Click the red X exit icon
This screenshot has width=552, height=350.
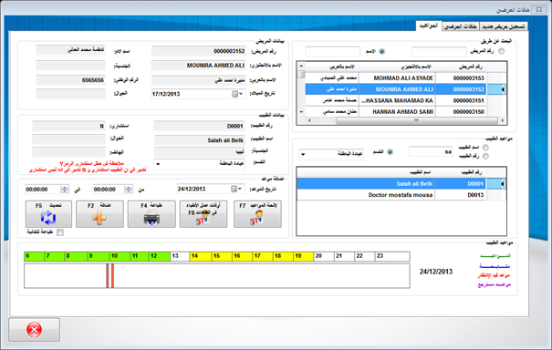point(34,330)
